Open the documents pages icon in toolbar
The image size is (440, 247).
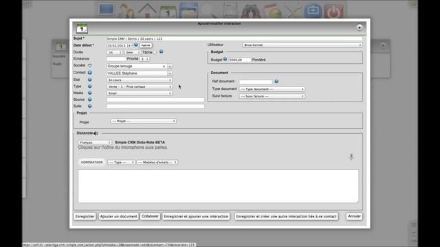pyautogui.click(x=230, y=11)
